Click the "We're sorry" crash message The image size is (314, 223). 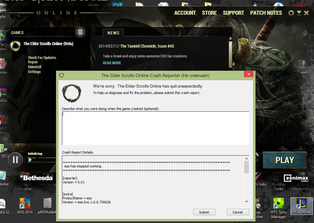pyautogui.click(x=148, y=86)
